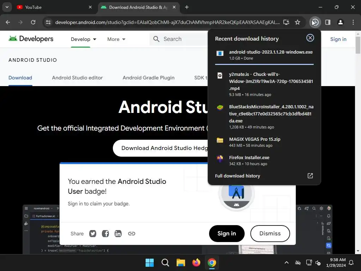Click Chrome icon in taskbar
The height and width of the screenshot is (271, 361).
[x=212, y=263]
